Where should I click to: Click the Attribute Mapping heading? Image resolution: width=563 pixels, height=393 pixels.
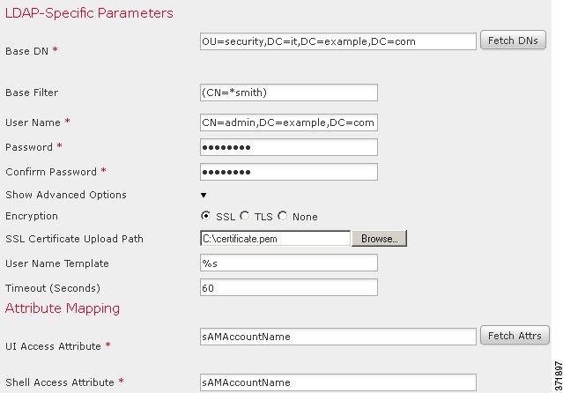63,308
